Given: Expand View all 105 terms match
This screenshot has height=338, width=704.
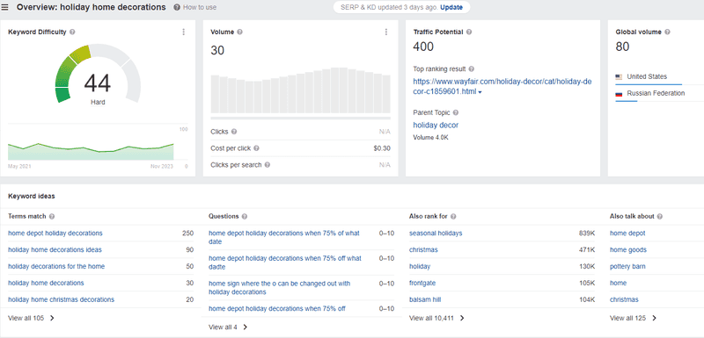Looking at the screenshot, I should [x=31, y=318].
